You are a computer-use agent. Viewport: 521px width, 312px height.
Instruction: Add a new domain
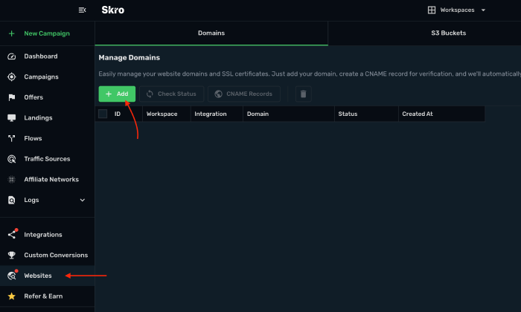coord(117,94)
